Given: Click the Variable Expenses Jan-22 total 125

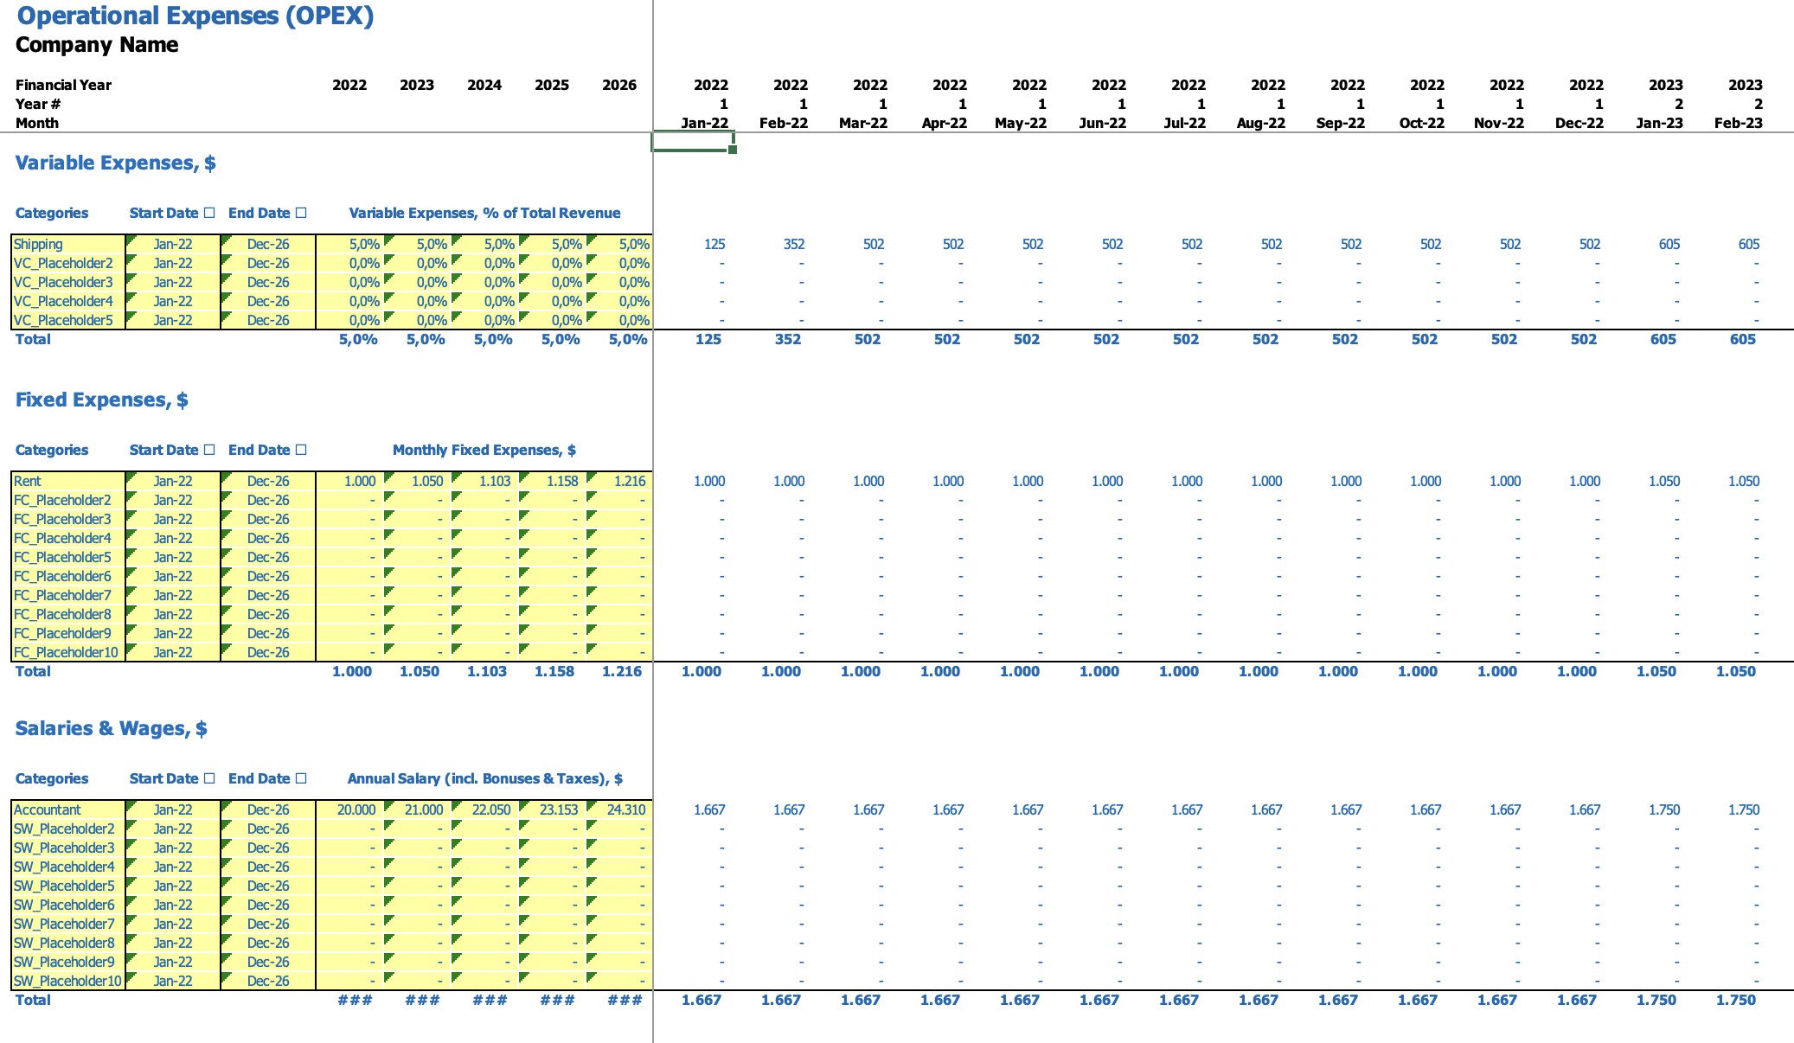Looking at the screenshot, I should 708,340.
